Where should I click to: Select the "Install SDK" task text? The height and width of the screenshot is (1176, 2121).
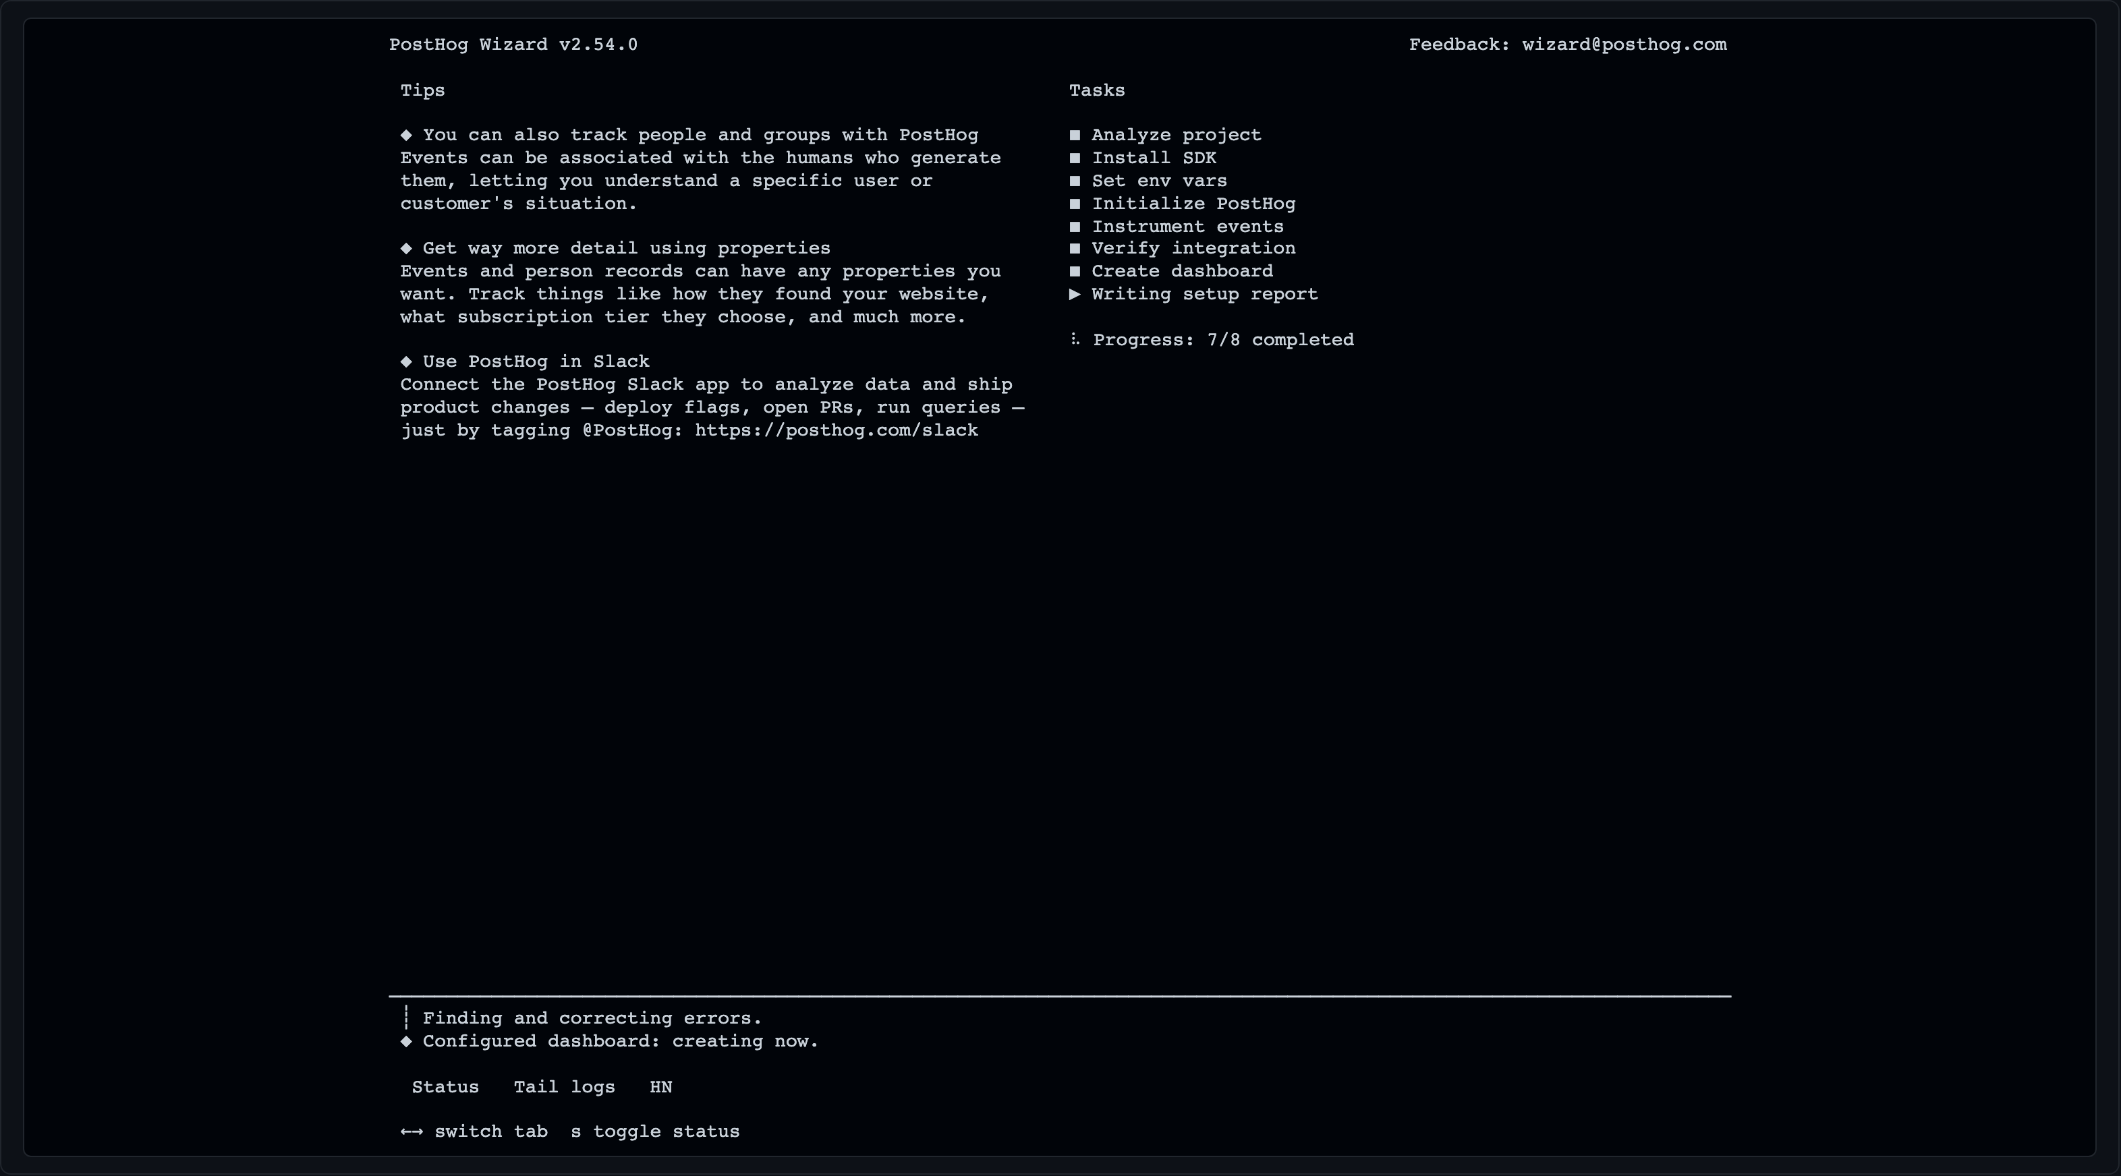pos(1154,158)
